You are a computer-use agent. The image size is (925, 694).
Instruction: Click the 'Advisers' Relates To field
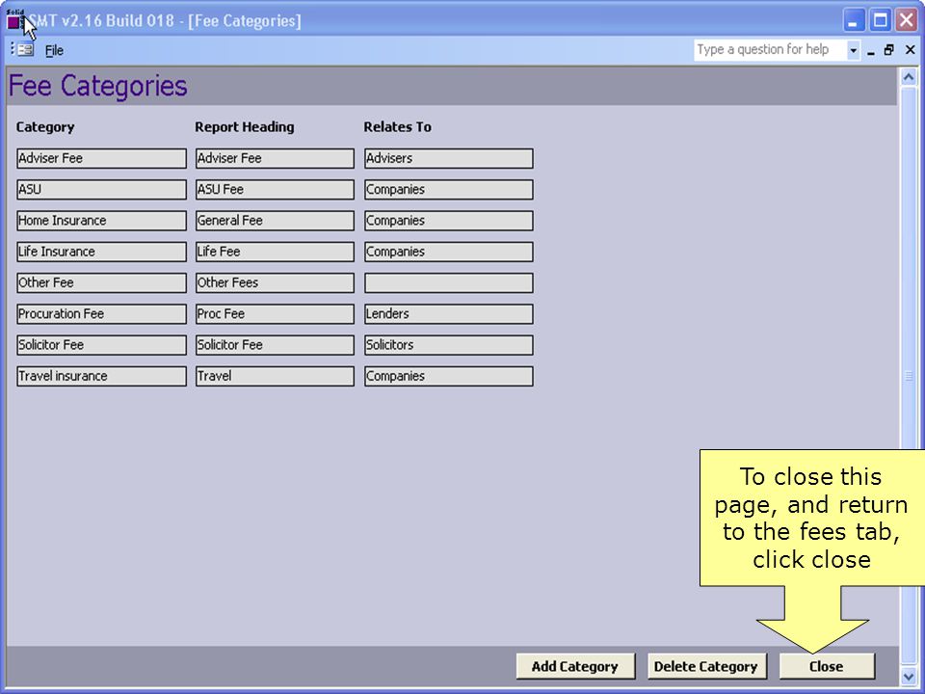point(449,158)
